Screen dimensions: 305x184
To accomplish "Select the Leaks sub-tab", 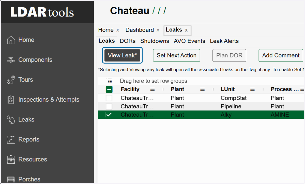I will [x=107, y=41].
